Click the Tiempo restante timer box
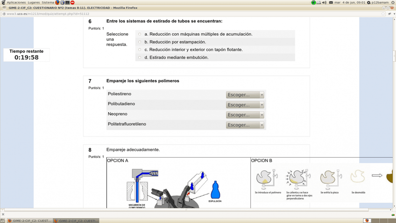This screenshot has height=223, width=396. pos(27,55)
